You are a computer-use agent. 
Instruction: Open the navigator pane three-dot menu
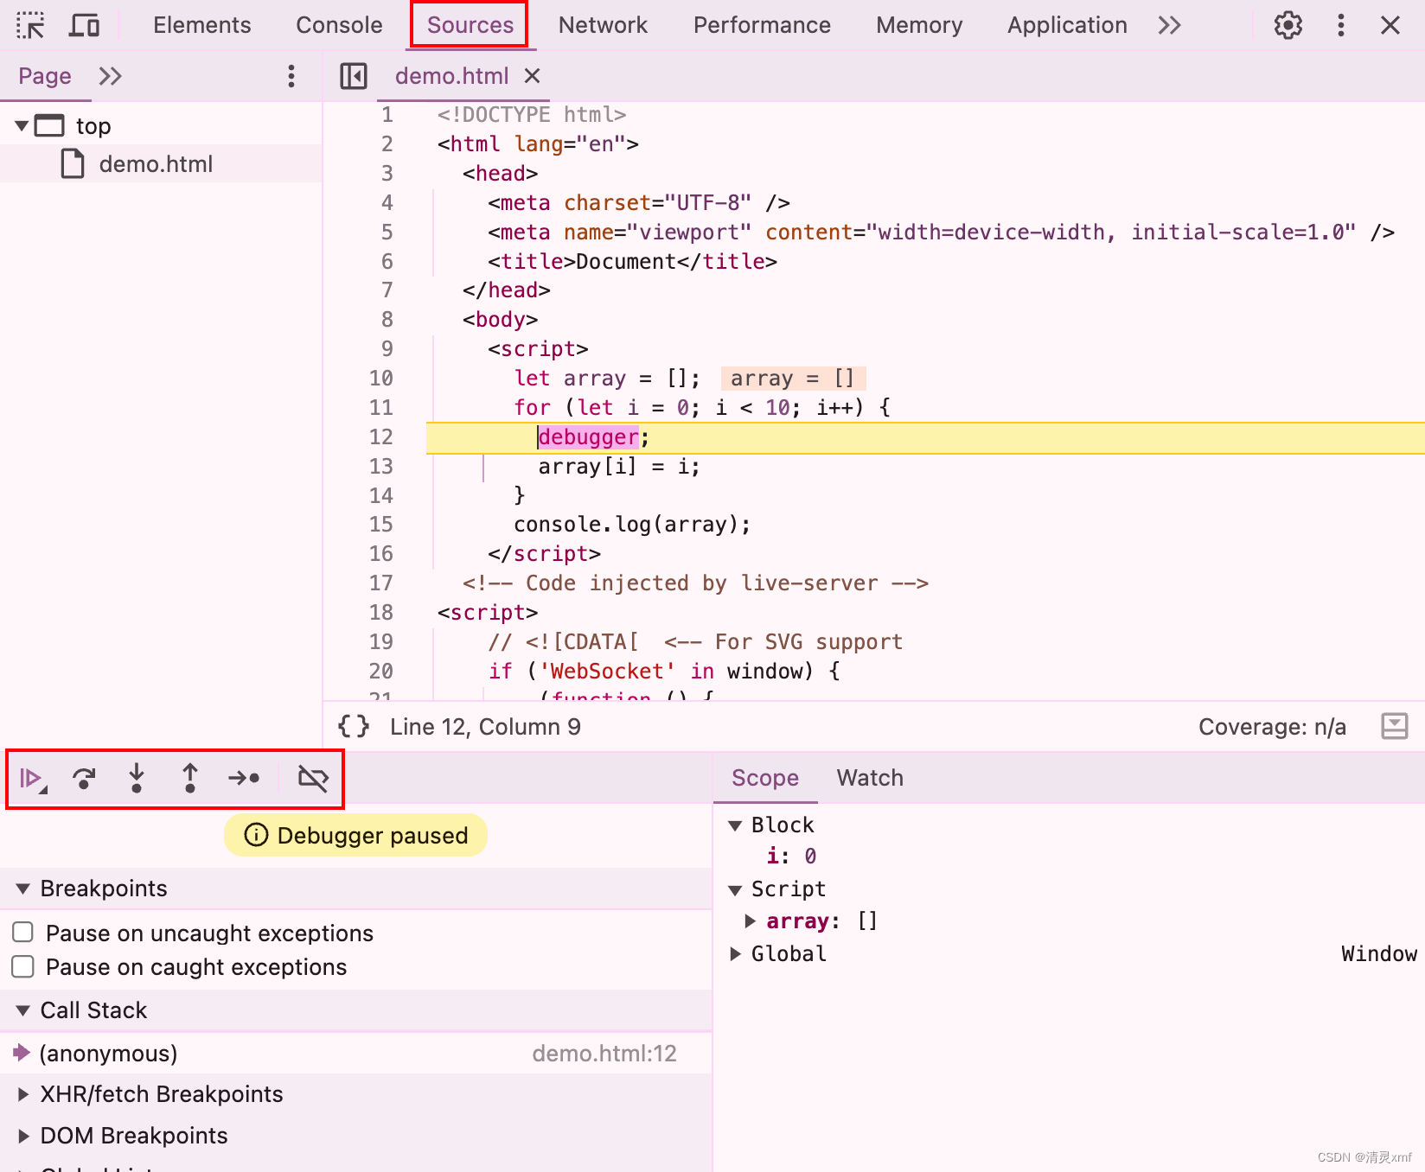pyautogui.click(x=291, y=76)
